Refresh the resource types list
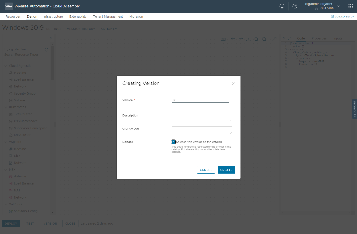Screen dimensions: 357x234 pyautogui.click(x=46, y=49)
